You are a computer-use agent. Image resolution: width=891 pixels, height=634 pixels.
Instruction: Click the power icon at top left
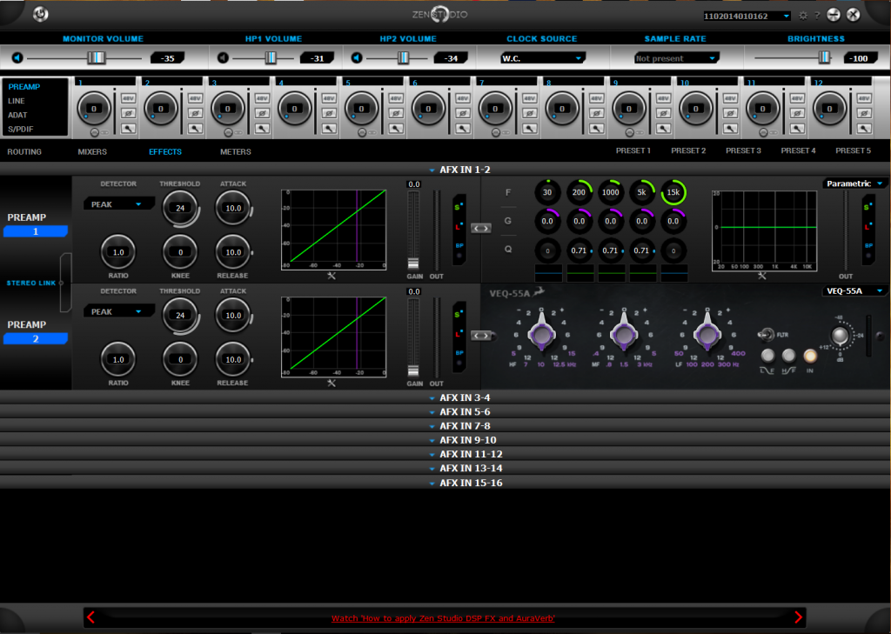[41, 14]
